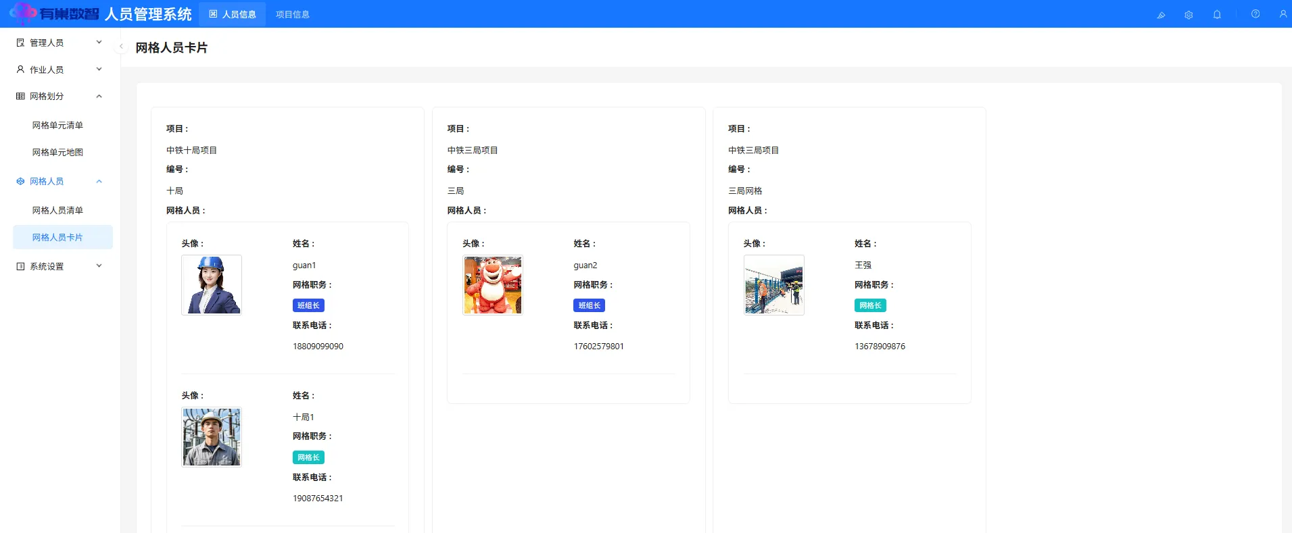Image resolution: width=1292 pixels, height=533 pixels.
Task: Click the name guan2
Action: click(x=585, y=265)
